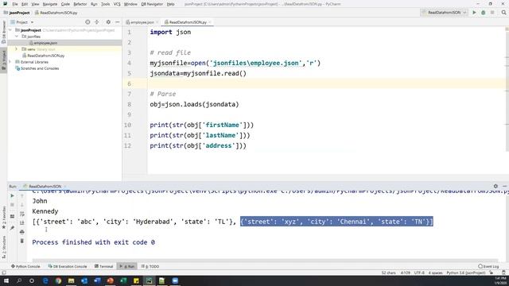Open DB Execution Console tool window
The width and height of the screenshot is (509, 286).
coord(67,266)
